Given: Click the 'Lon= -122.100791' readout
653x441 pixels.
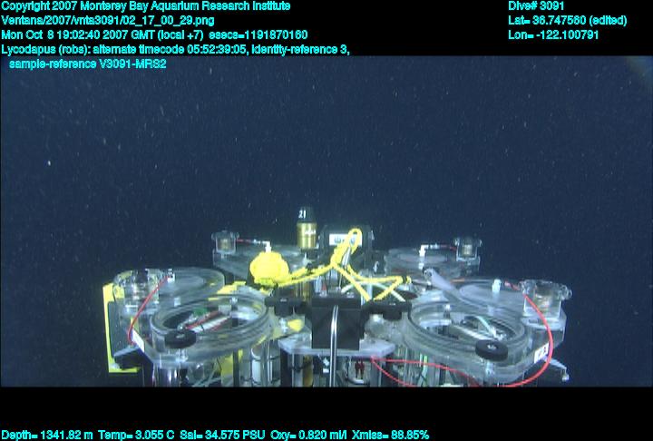Looking at the screenshot, I should click(x=553, y=34).
